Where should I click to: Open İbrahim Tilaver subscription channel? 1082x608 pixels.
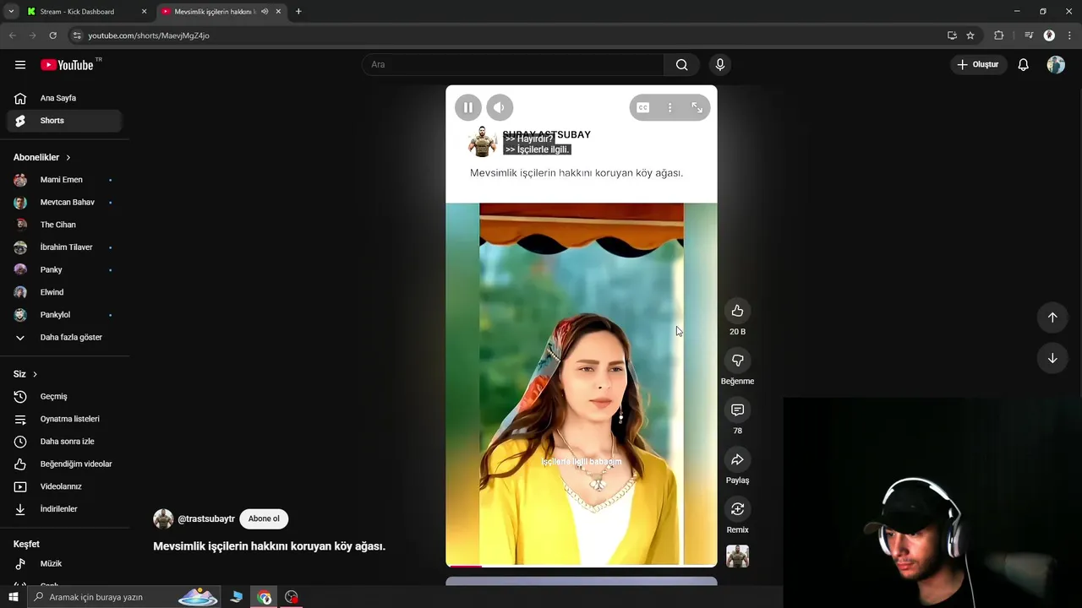pyautogui.click(x=65, y=247)
